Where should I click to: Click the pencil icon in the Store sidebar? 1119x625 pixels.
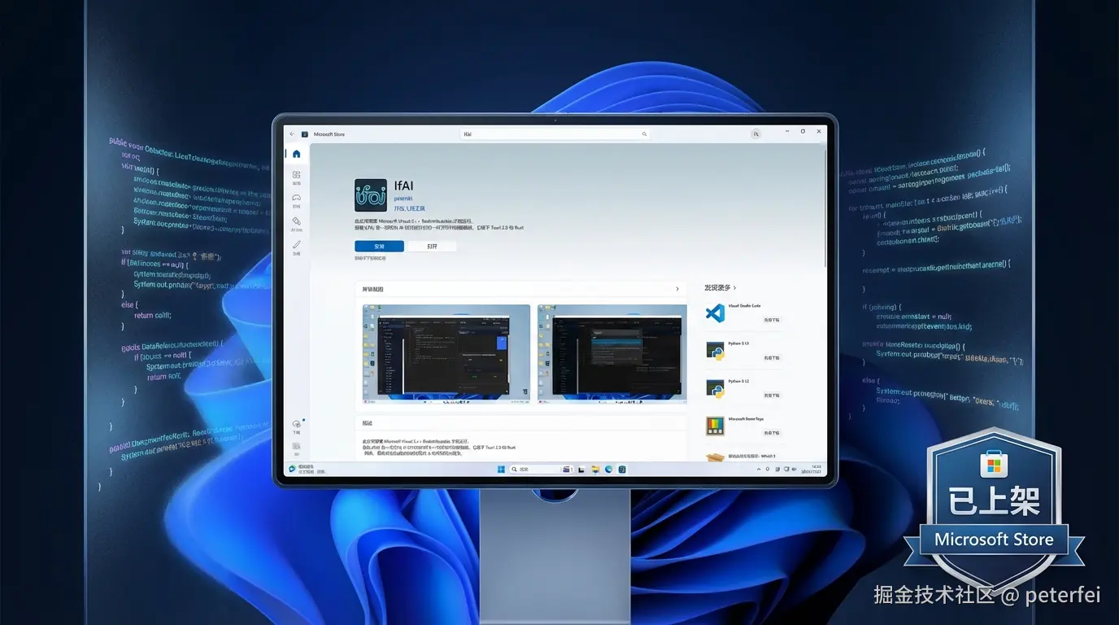click(x=297, y=244)
